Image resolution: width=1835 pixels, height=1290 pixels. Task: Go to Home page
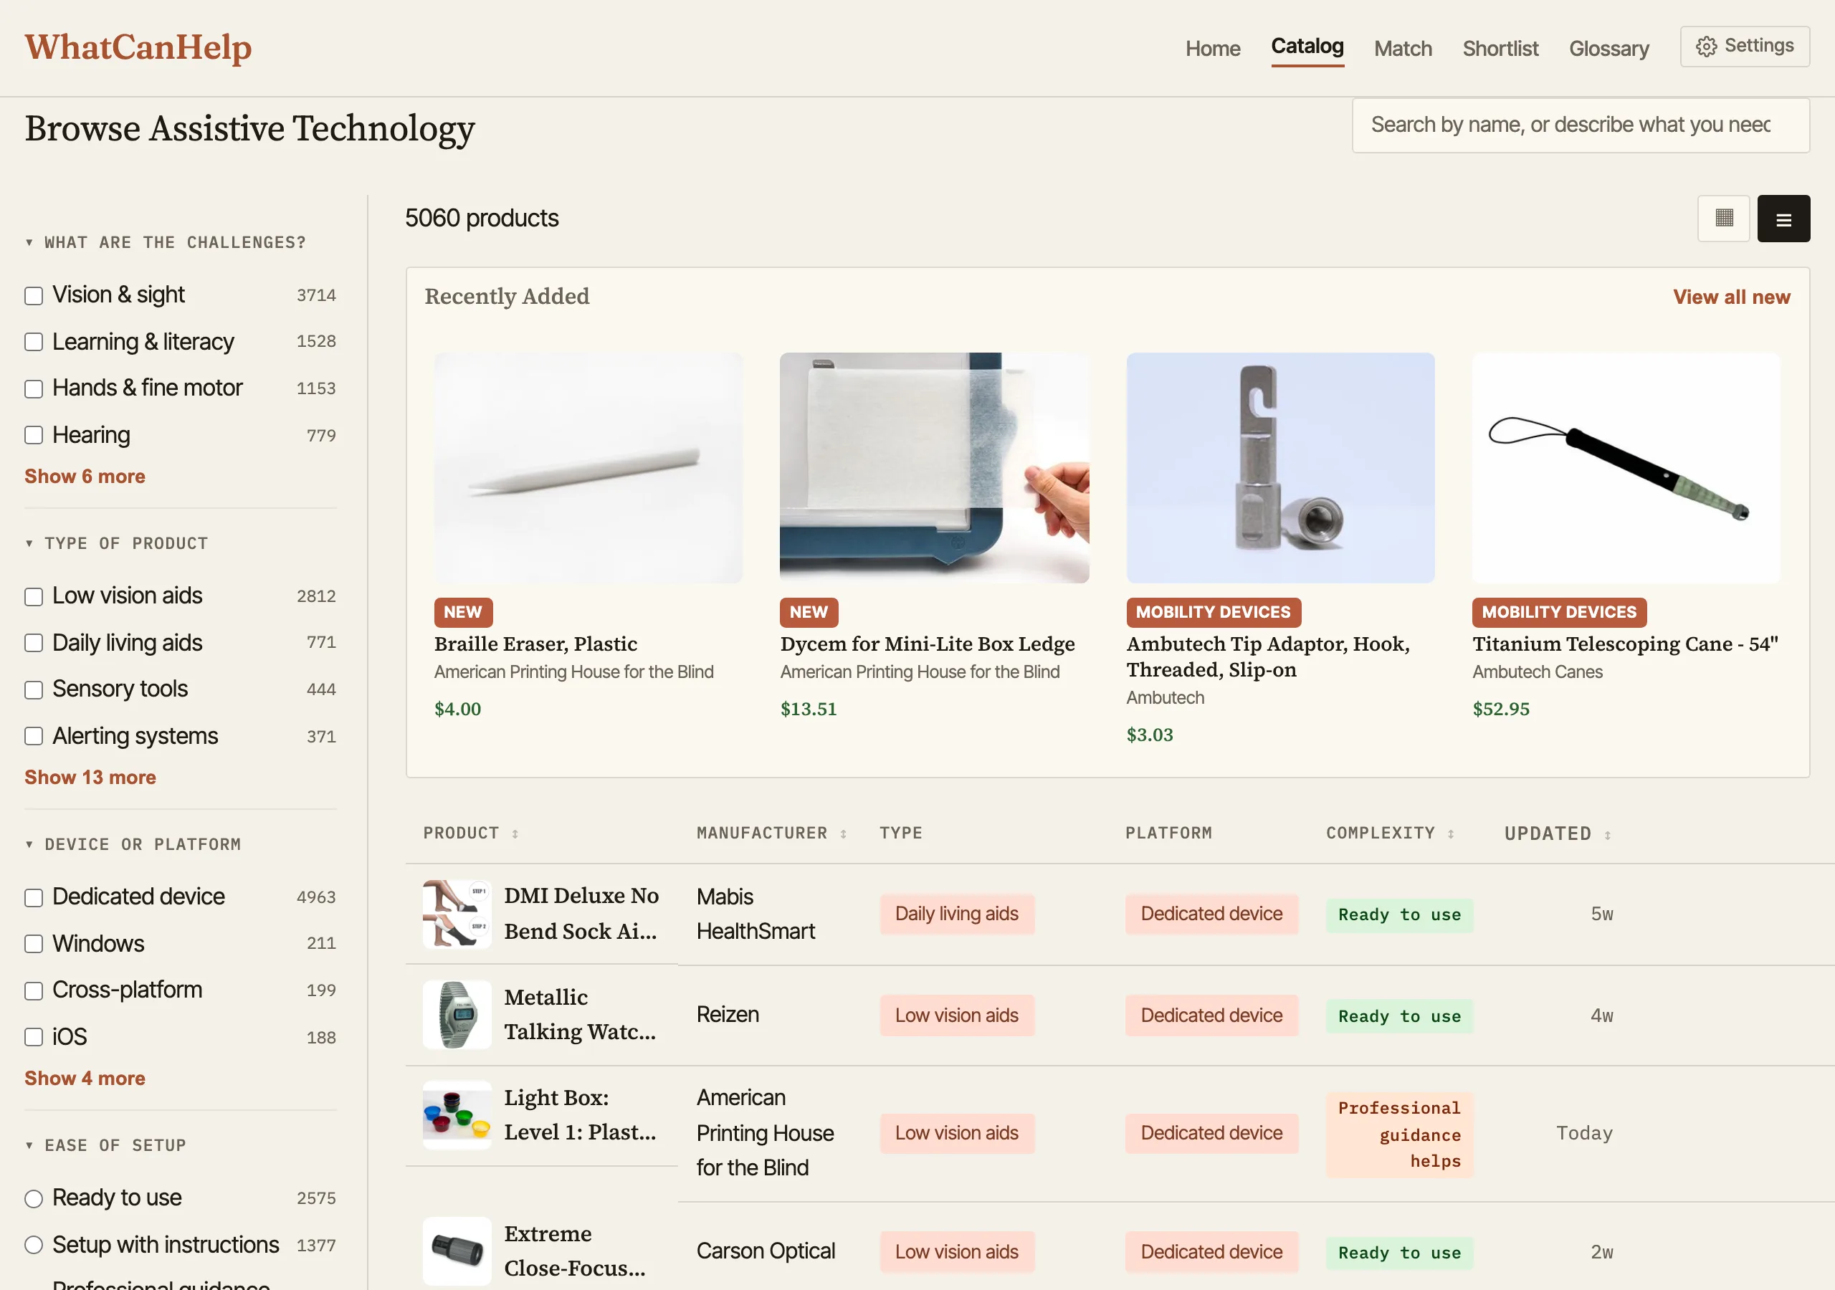1212,49
